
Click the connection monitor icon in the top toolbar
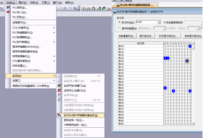tap(75, 8)
